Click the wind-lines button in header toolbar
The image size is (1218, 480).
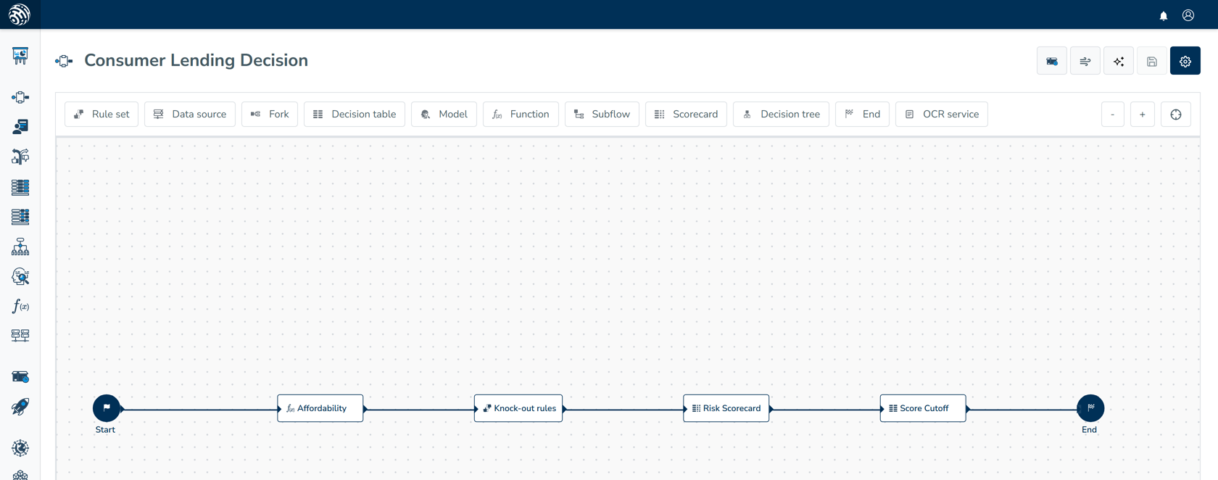pos(1085,61)
